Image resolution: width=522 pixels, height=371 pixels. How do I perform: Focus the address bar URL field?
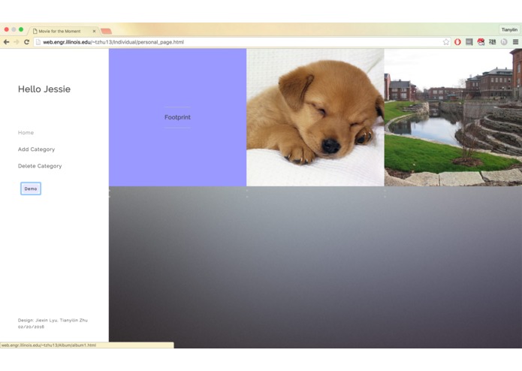[241, 42]
